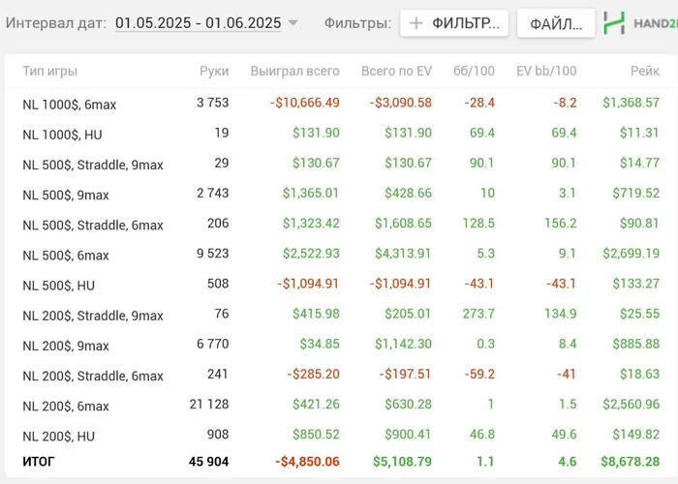This screenshot has height=484, width=678.
Task: Expand the date interval dropdown arrow
Action: pyautogui.click(x=293, y=23)
